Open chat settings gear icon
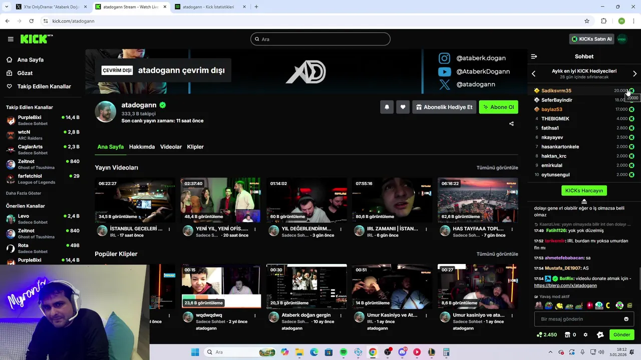641x360 pixels. [x=585, y=335]
